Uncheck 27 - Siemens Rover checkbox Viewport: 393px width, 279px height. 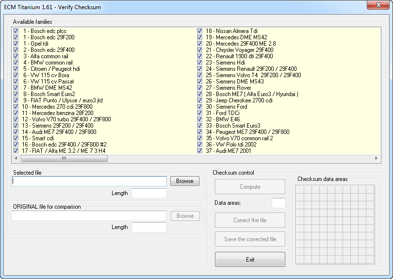(200, 87)
